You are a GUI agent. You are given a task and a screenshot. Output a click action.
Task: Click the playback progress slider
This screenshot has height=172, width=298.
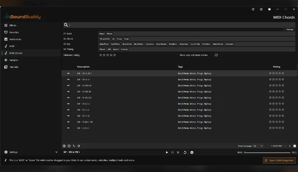267,152
